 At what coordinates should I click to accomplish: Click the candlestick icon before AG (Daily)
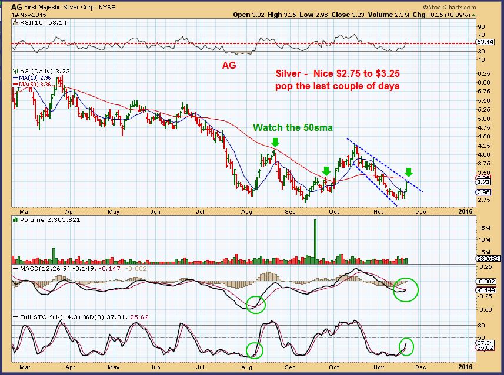click(16, 71)
